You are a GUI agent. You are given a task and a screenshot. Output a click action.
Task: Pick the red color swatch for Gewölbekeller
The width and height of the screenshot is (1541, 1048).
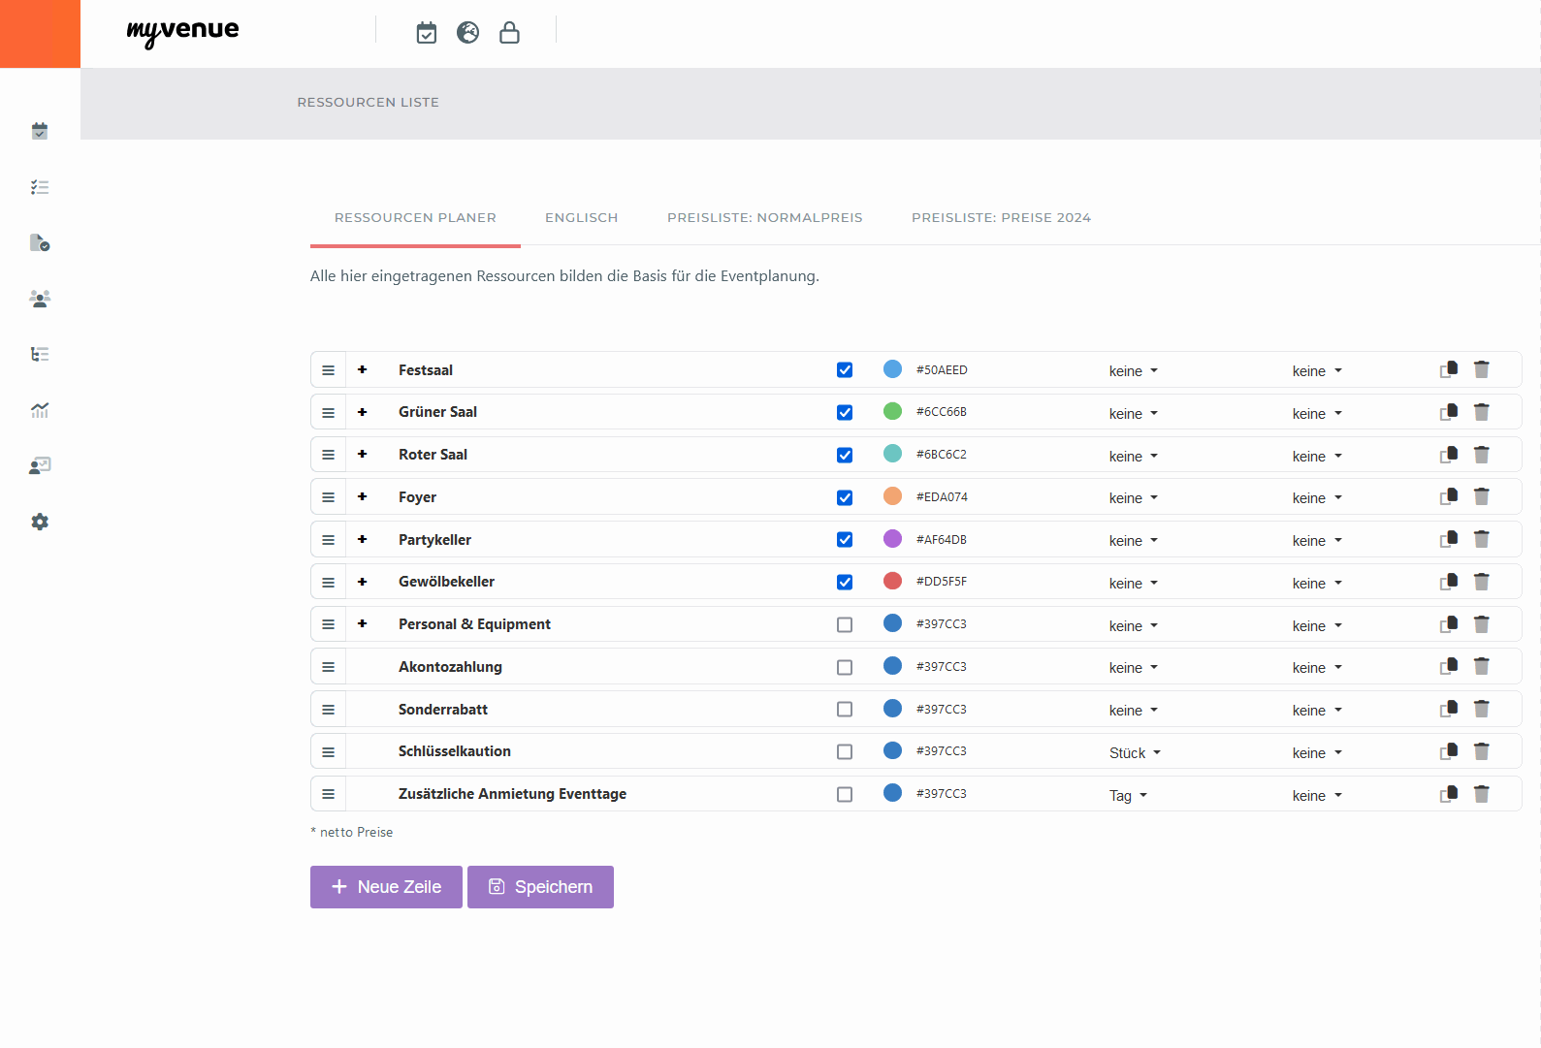pos(892,581)
